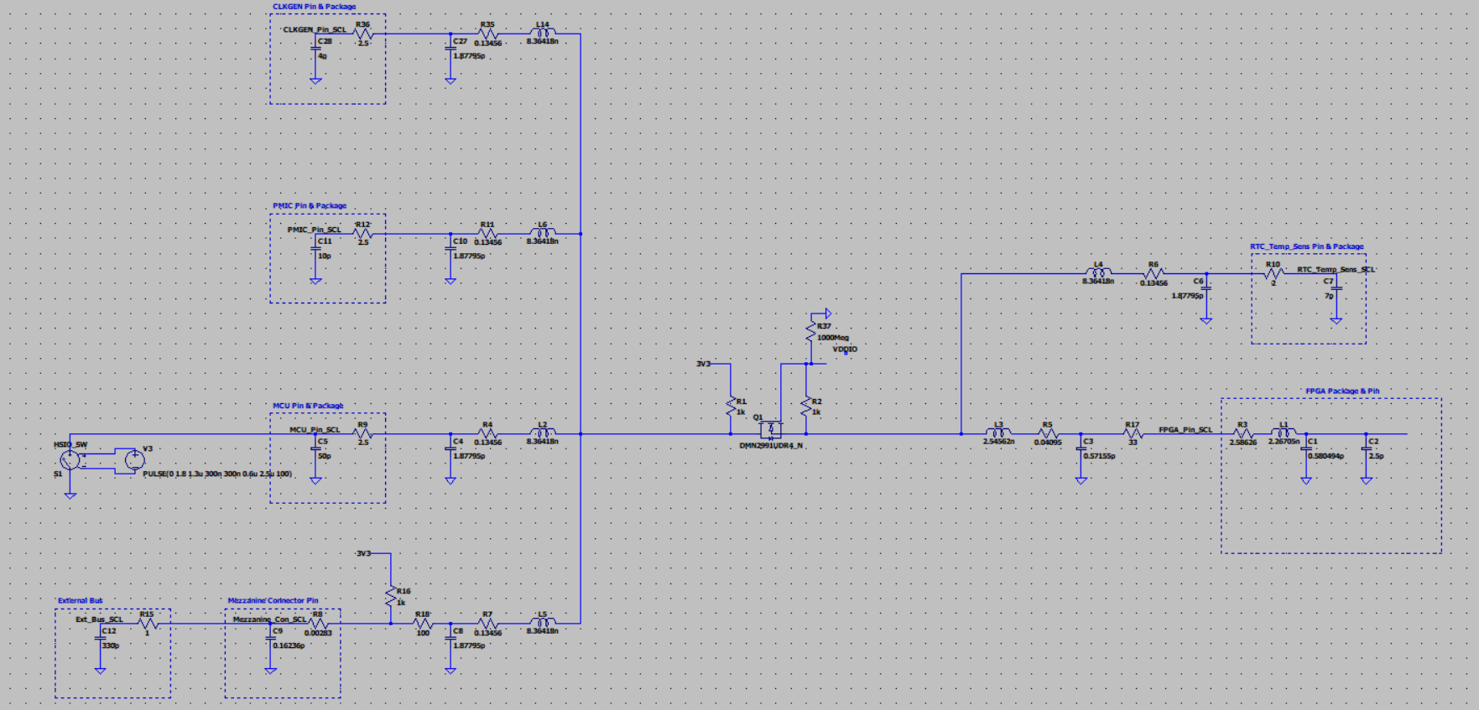
Task: Click the DMN2991UDR4_N model name text
Action: click(x=770, y=446)
